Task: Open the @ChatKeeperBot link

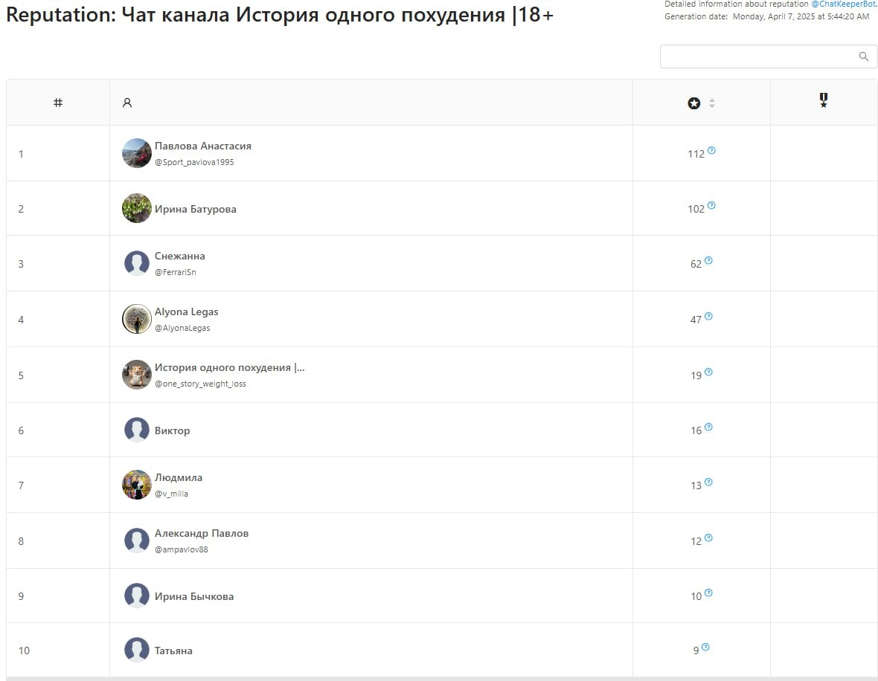Action: pos(845,4)
